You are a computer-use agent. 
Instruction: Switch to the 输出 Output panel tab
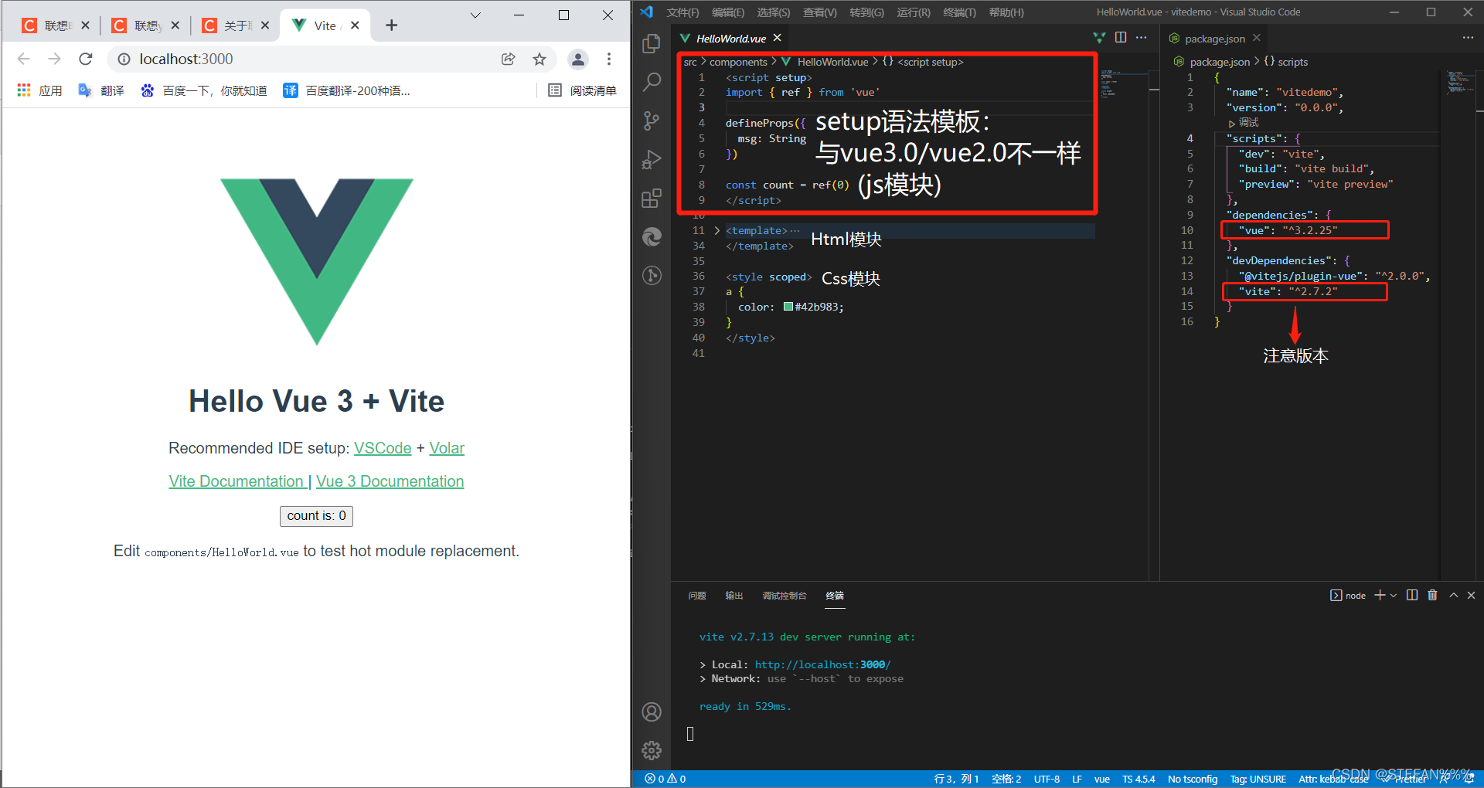[734, 596]
